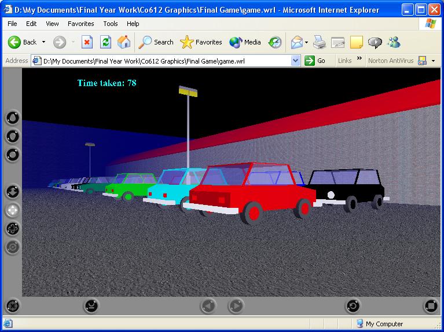Click the green Back arrow button
This screenshot has height=332, width=444.
coord(14,42)
